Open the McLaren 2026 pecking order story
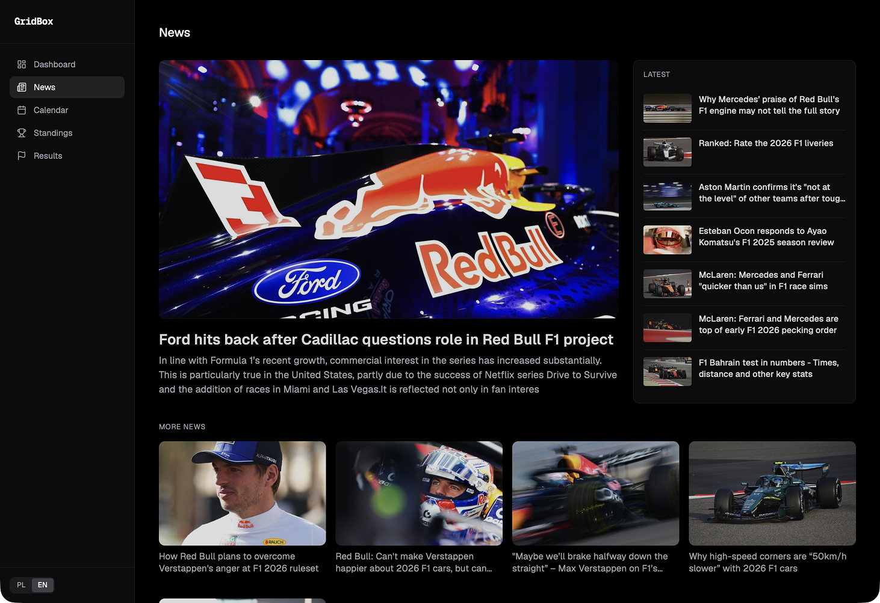 click(769, 325)
